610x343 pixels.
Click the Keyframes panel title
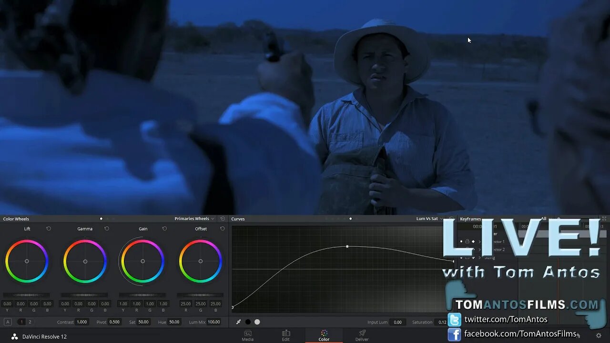(470, 219)
